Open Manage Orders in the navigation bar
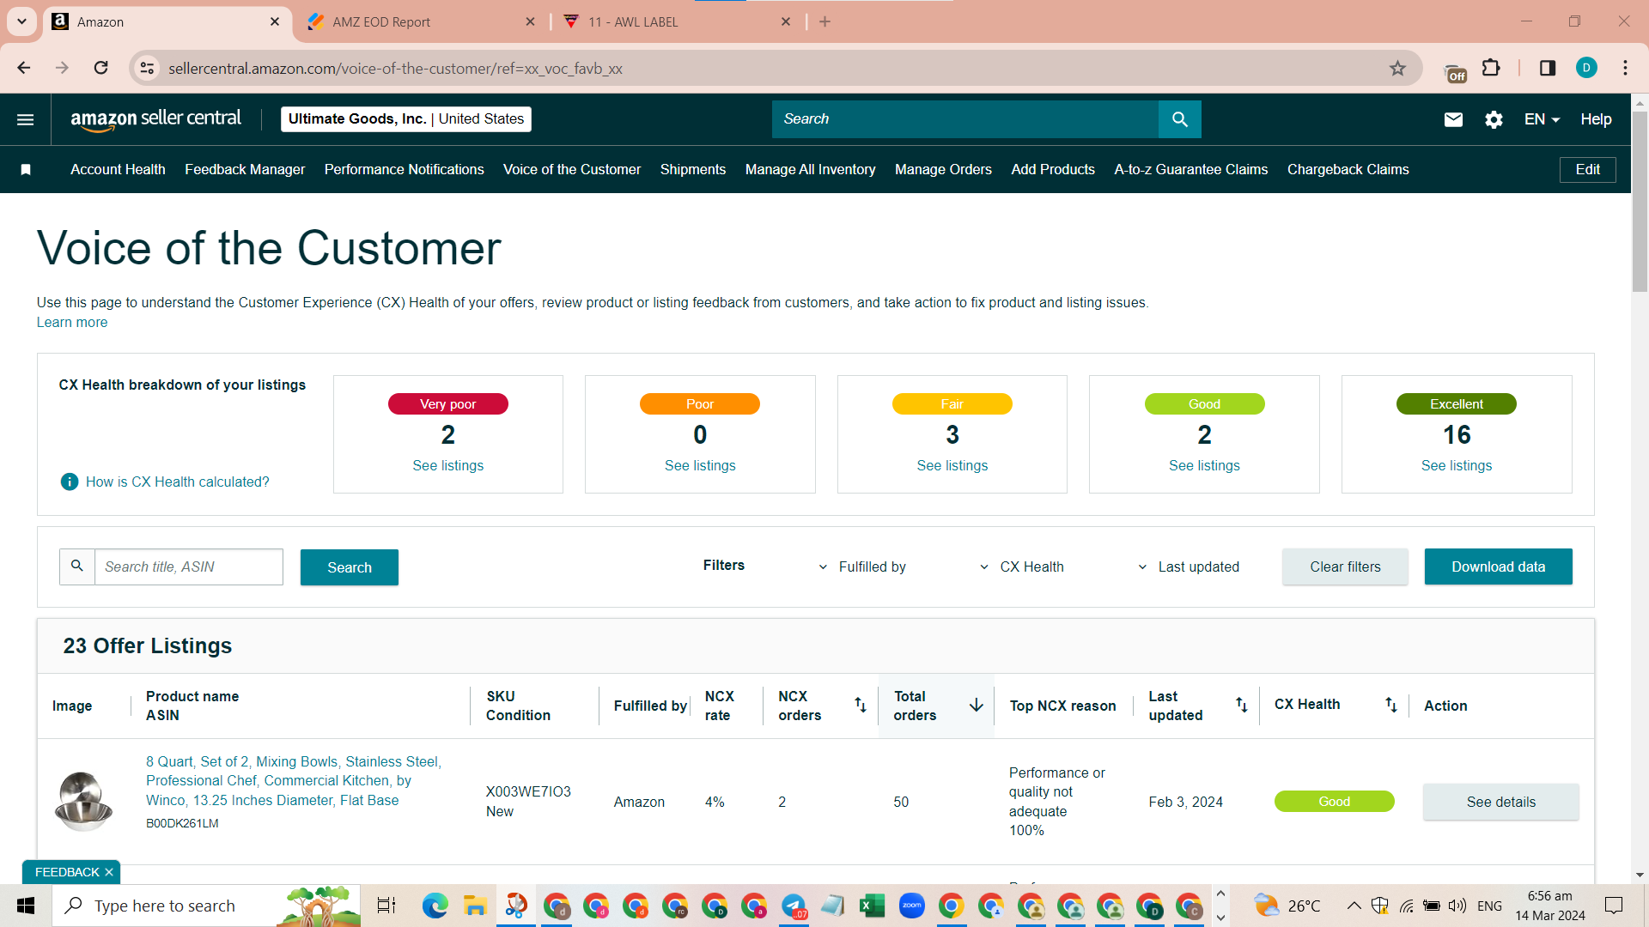Viewport: 1649px width, 927px height. [943, 170]
